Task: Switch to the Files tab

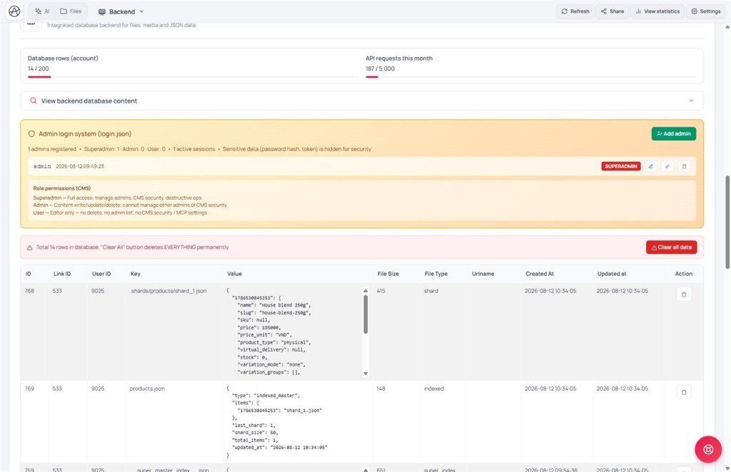Action: pyautogui.click(x=71, y=11)
